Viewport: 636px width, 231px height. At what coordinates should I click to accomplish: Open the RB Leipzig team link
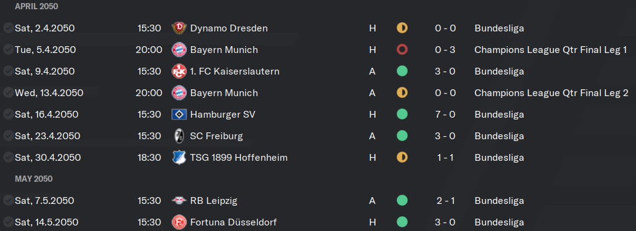coord(214,201)
